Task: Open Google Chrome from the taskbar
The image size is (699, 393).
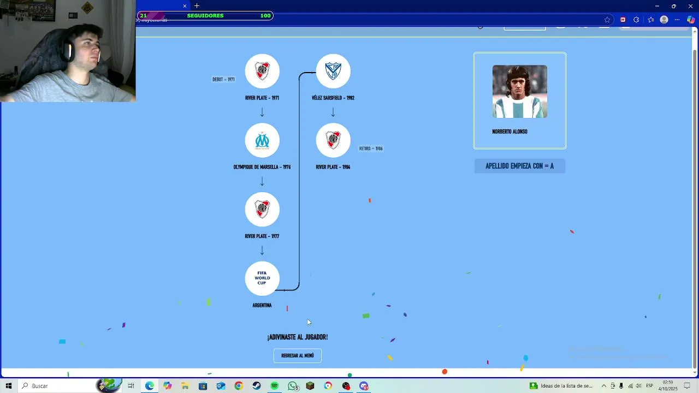Action: (x=239, y=386)
